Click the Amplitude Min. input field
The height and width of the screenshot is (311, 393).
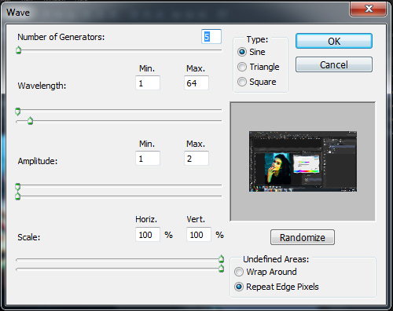148,158
